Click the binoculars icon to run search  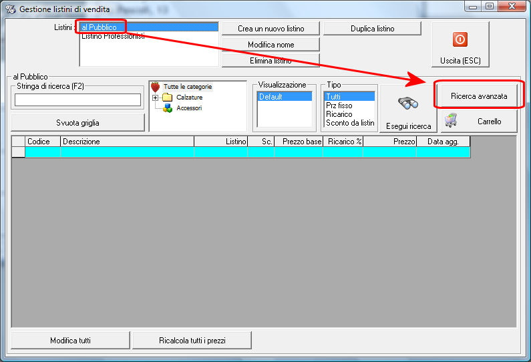pos(408,104)
